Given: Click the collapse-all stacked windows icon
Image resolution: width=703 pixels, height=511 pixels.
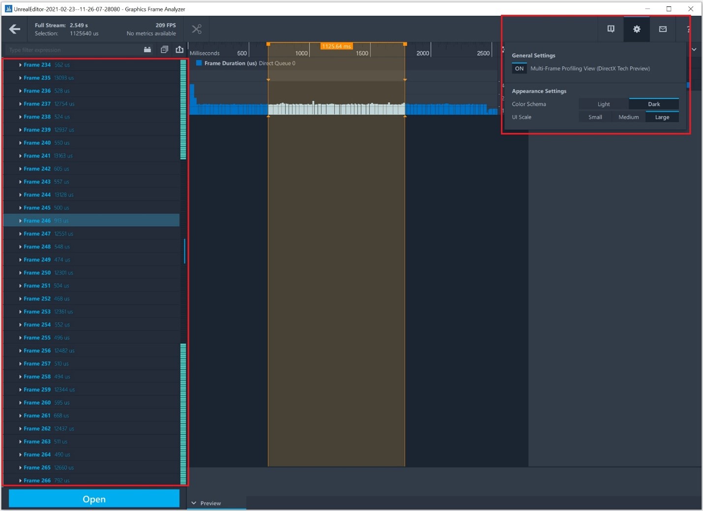Looking at the screenshot, I should coord(164,50).
